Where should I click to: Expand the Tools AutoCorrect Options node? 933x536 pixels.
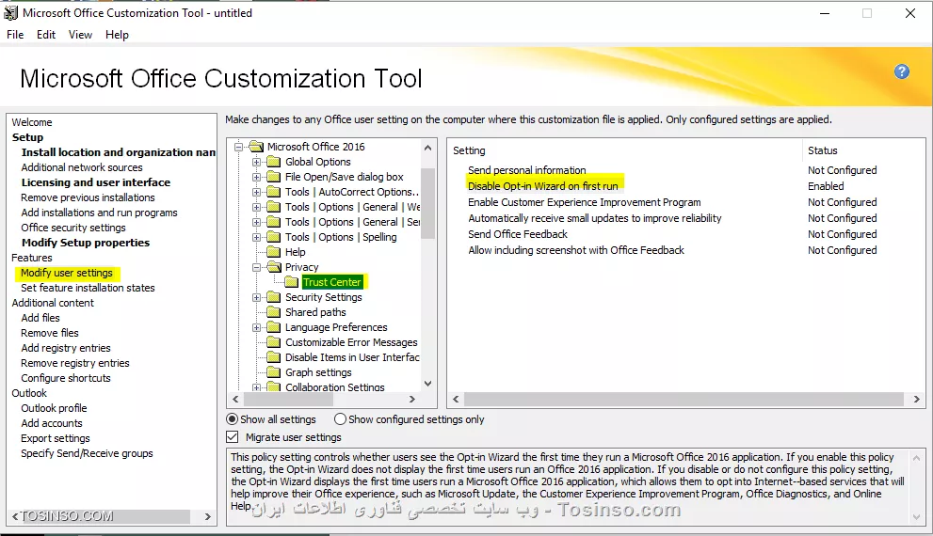coord(256,192)
